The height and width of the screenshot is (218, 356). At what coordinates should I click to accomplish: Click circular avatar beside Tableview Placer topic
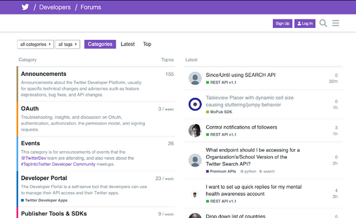click(195, 104)
